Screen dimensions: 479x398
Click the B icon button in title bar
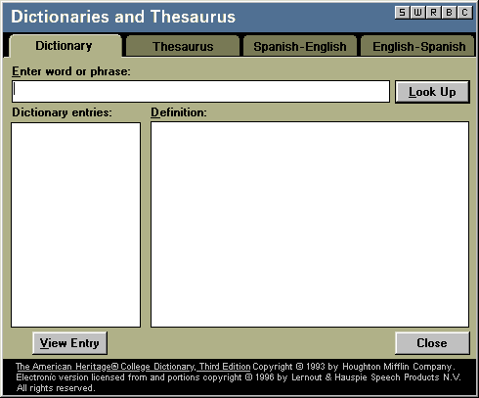[x=449, y=13]
